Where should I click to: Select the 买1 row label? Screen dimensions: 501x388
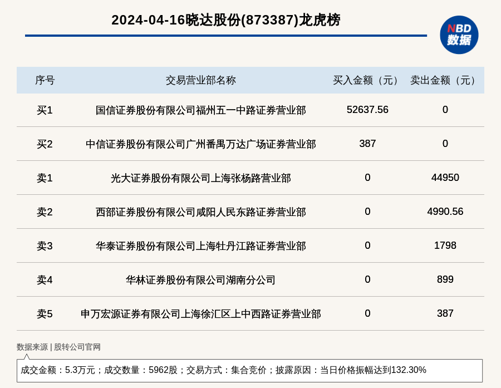click(x=45, y=110)
